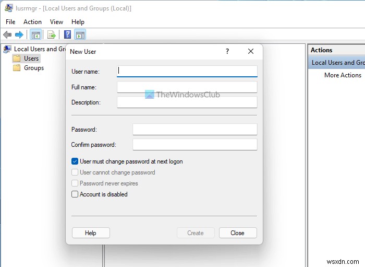Open the View menu

(56, 22)
